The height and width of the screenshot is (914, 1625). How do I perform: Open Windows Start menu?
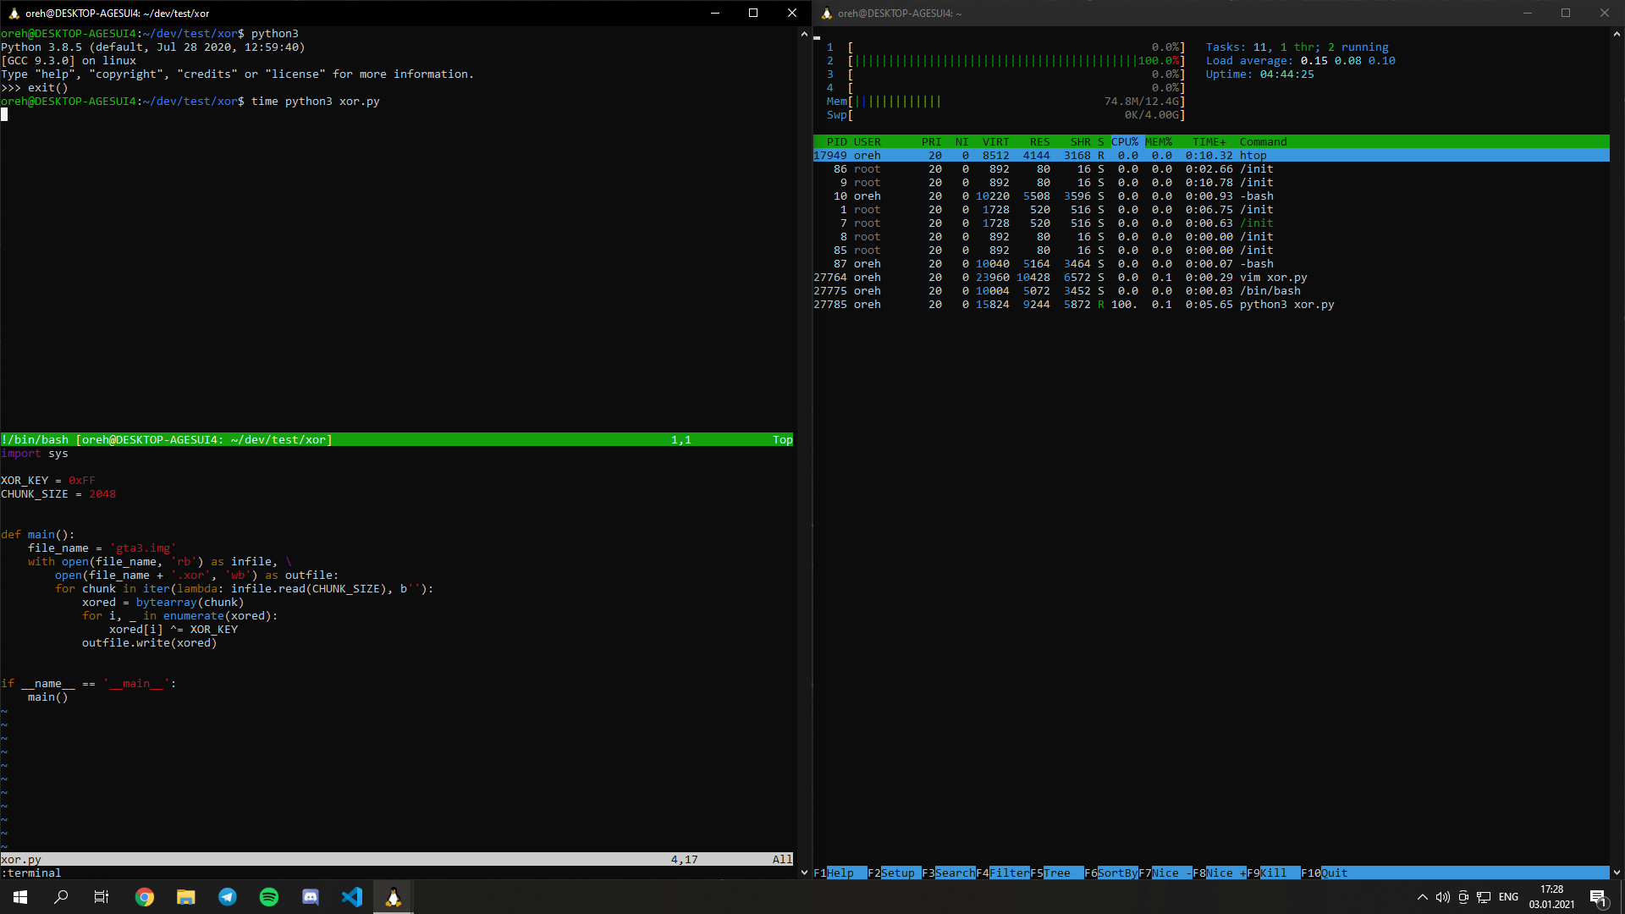[20, 897]
